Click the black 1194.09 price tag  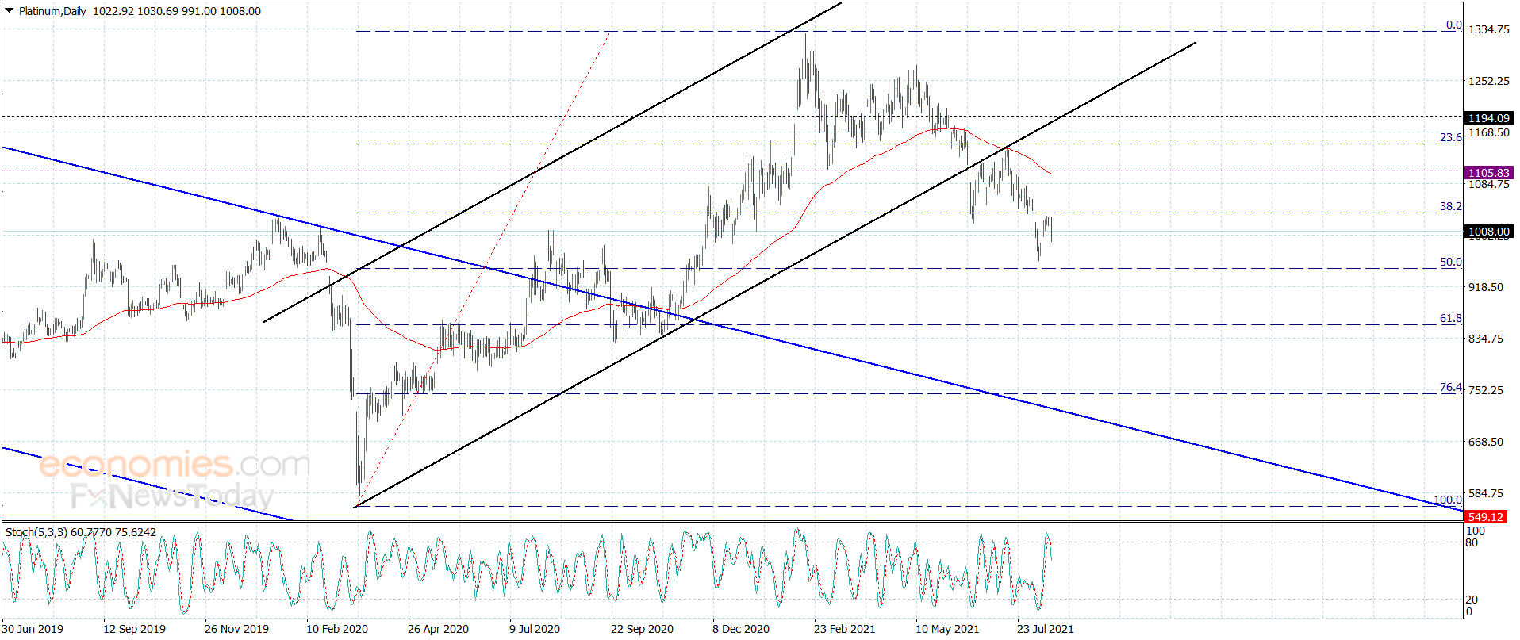pos(1489,118)
